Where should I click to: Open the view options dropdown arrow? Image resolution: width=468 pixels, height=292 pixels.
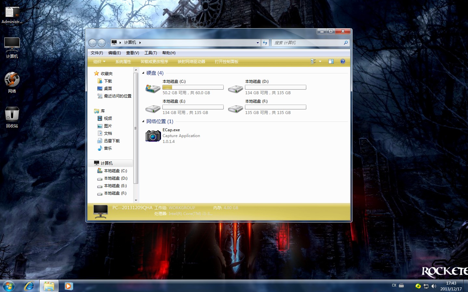(320, 61)
